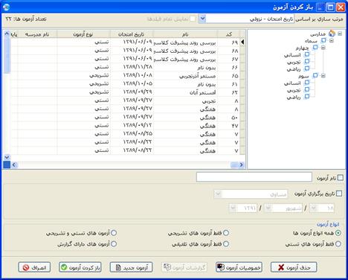Check تجربی checkbox under سوم
The image size is (348, 280).
pyautogui.click(x=307, y=89)
